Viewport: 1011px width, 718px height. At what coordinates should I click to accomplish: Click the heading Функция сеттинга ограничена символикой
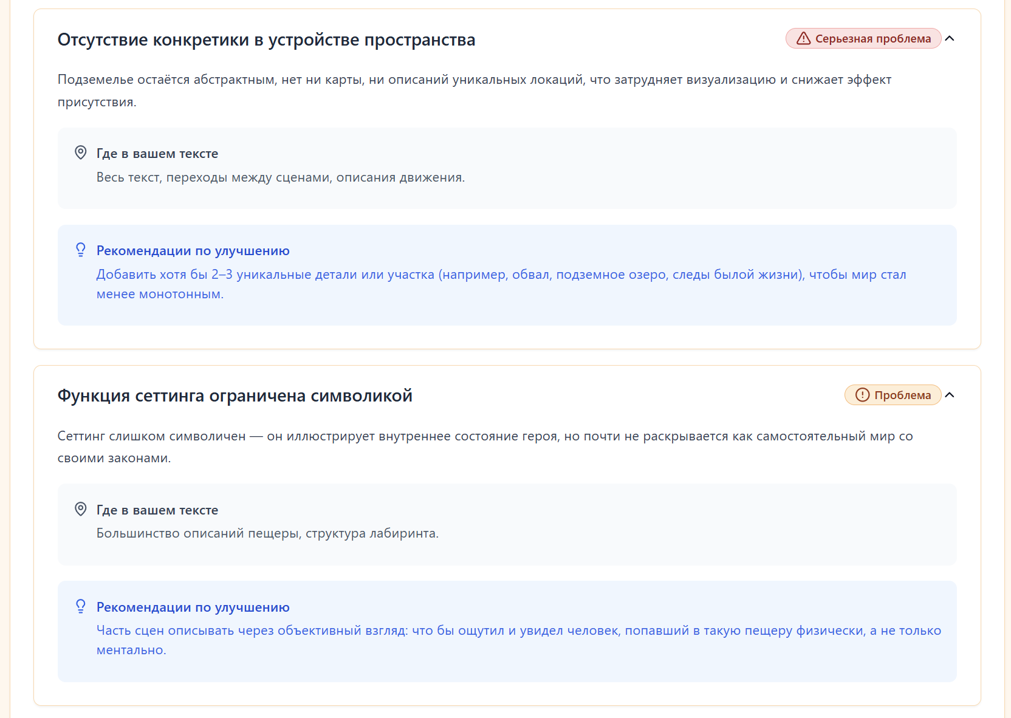(x=235, y=396)
